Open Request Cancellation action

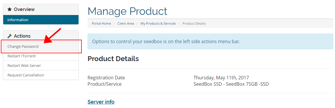(x=41, y=75)
